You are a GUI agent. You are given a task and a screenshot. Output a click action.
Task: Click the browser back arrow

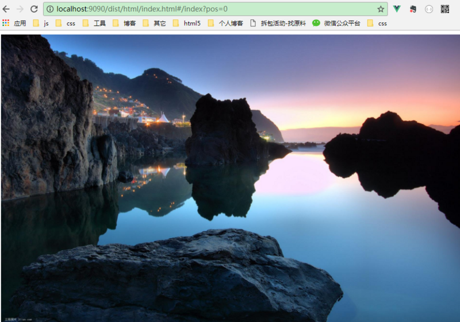tap(6, 9)
